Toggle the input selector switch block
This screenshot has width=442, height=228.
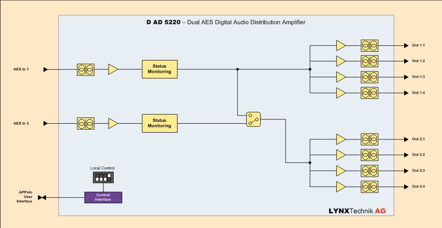253,119
